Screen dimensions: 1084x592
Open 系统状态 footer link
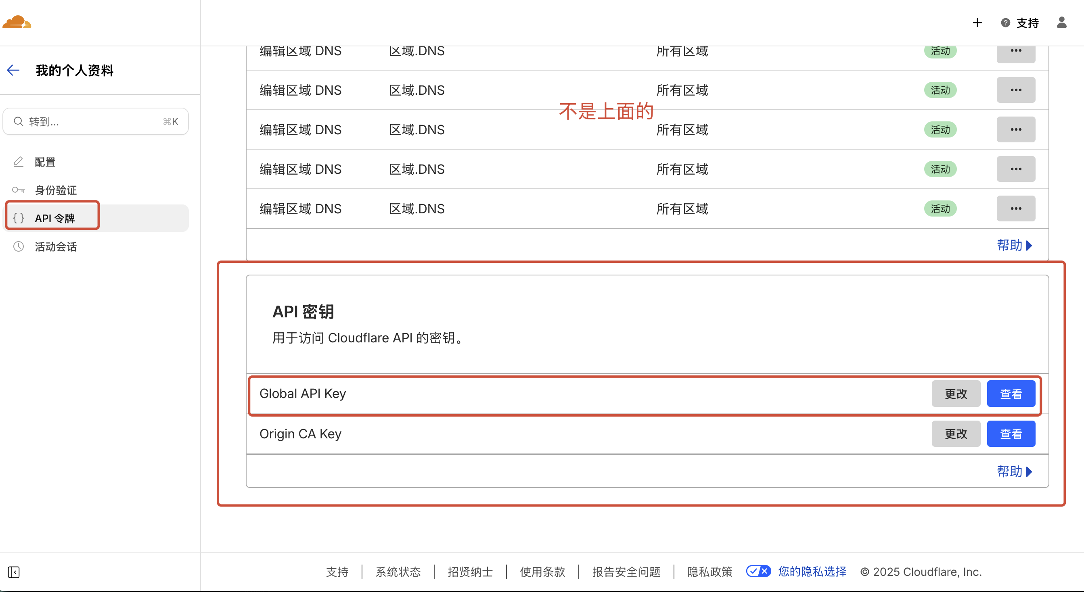point(398,572)
